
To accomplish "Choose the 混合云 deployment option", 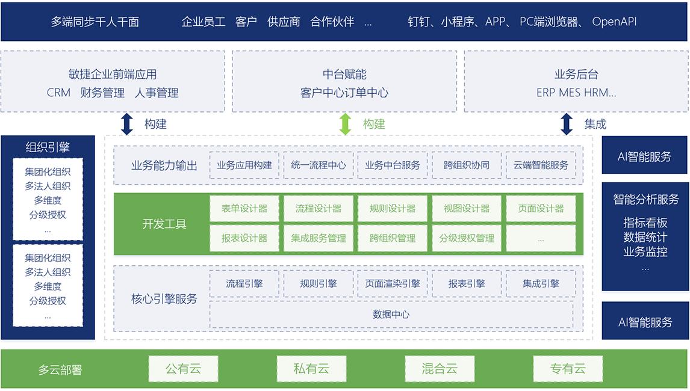I will click(x=440, y=369).
